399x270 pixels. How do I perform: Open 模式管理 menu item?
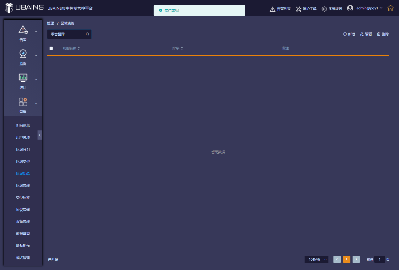(23, 258)
